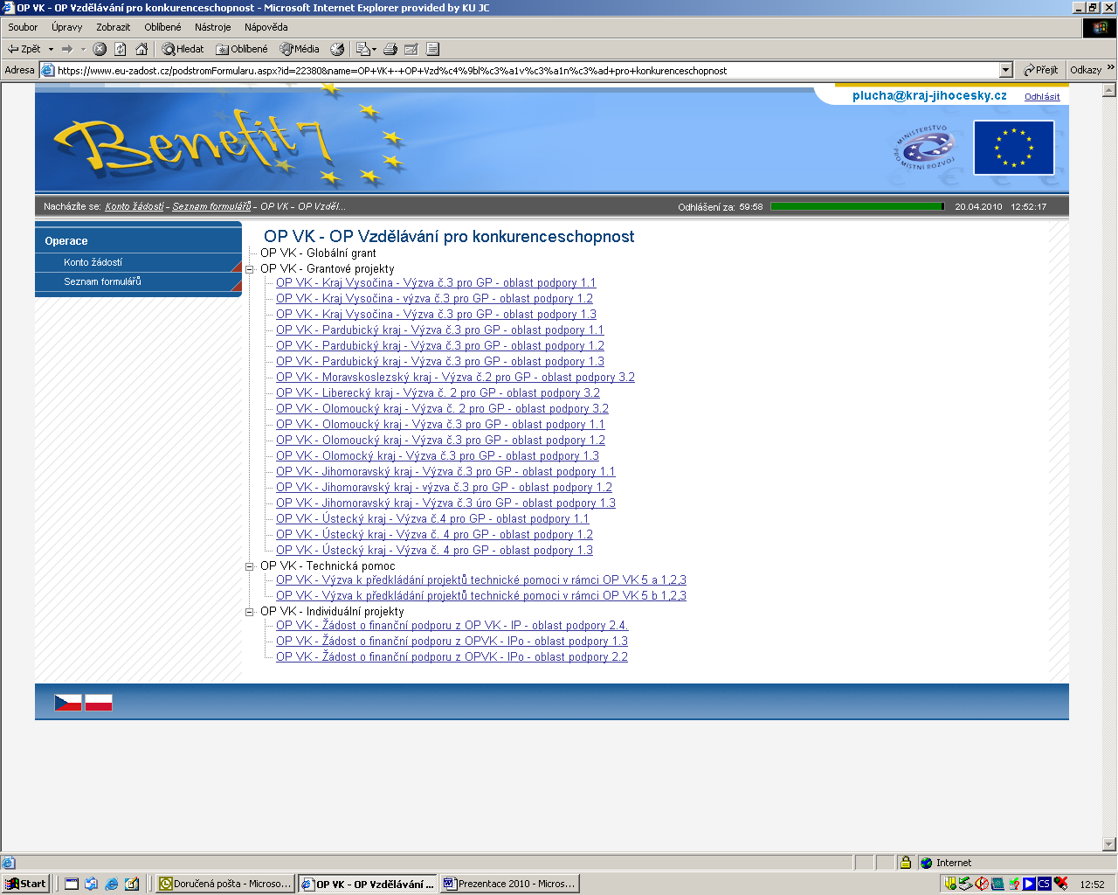Viewport: 1118px width, 895px height.
Task: Open Konto žádostí in Operace sidebar
Action: tap(138, 262)
